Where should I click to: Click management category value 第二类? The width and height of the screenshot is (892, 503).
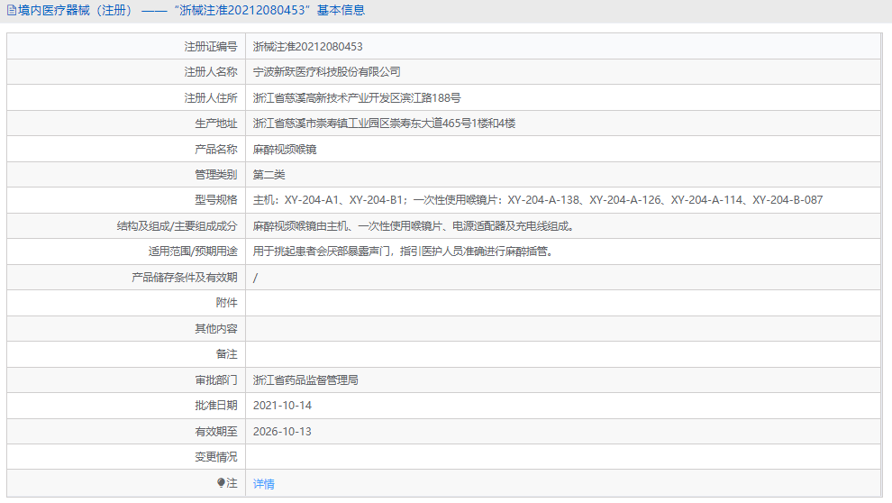(x=269, y=175)
